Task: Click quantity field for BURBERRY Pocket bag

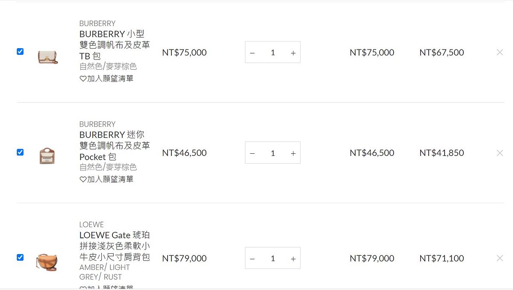Action: pyautogui.click(x=273, y=153)
